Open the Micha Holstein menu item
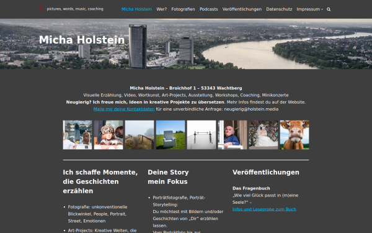 click(136, 9)
